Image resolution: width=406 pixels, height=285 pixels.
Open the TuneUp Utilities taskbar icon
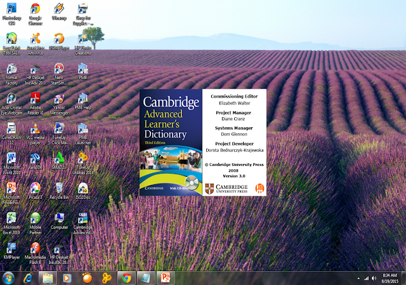click(107, 278)
